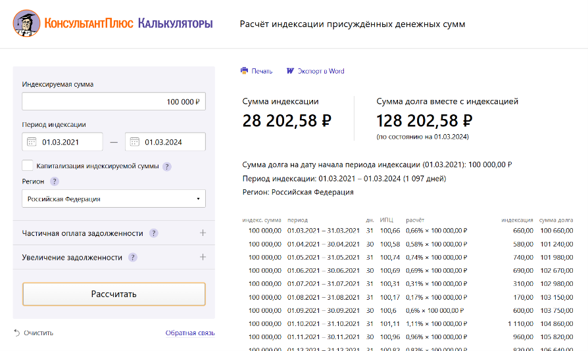Viewport: 588px width, 351px height.
Task: Enable Капитализация индексируемой суммы checkbox
Action: [x=28, y=165]
